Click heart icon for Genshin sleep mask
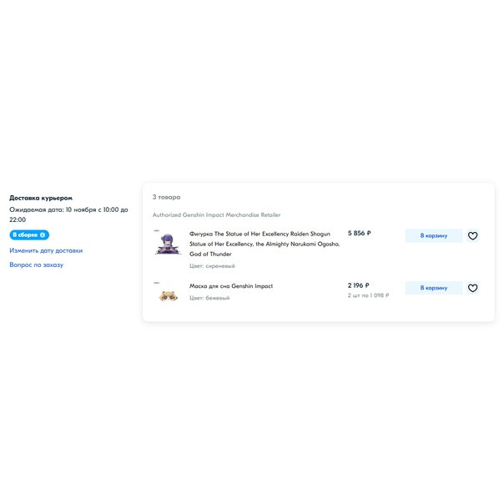This screenshot has height=504, width=504. click(x=472, y=288)
